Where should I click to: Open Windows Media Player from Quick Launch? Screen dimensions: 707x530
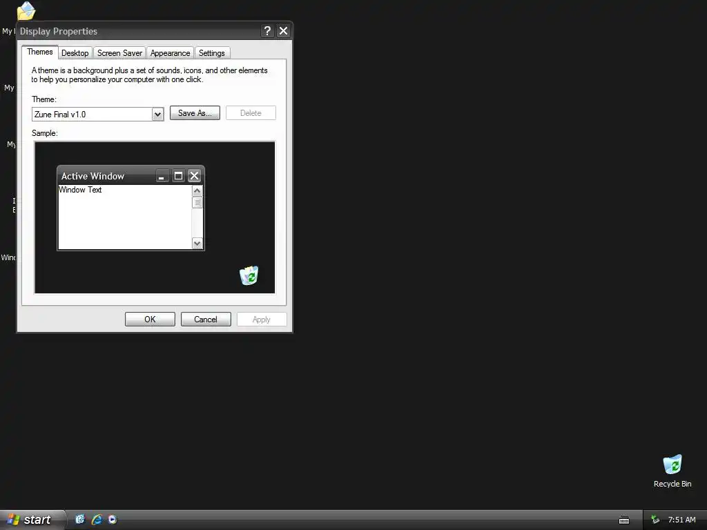click(113, 519)
